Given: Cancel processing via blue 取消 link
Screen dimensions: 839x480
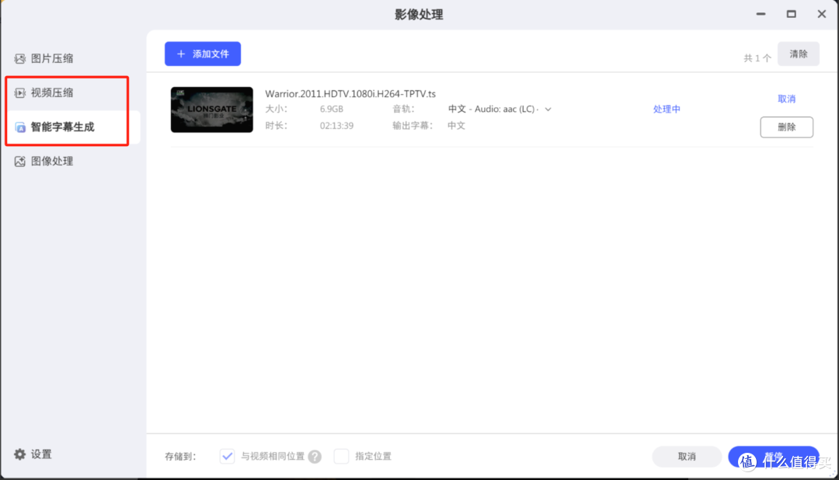Looking at the screenshot, I should tap(786, 99).
